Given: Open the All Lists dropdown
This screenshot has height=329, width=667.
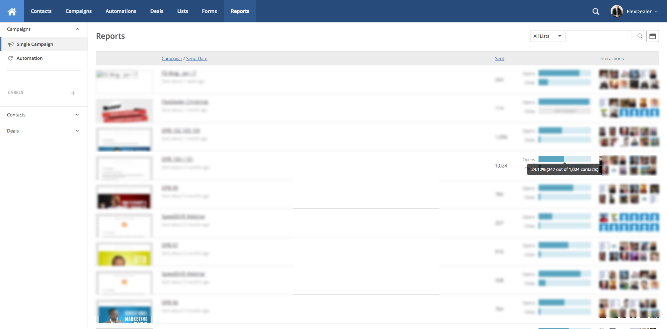Looking at the screenshot, I should [x=547, y=36].
